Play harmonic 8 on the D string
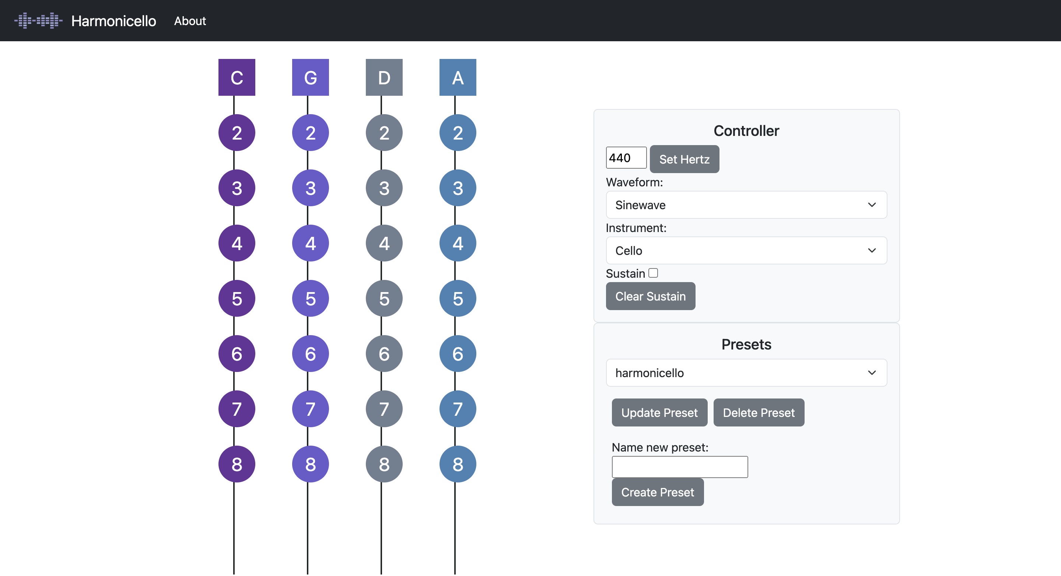This screenshot has height=576, width=1061. pyautogui.click(x=384, y=464)
